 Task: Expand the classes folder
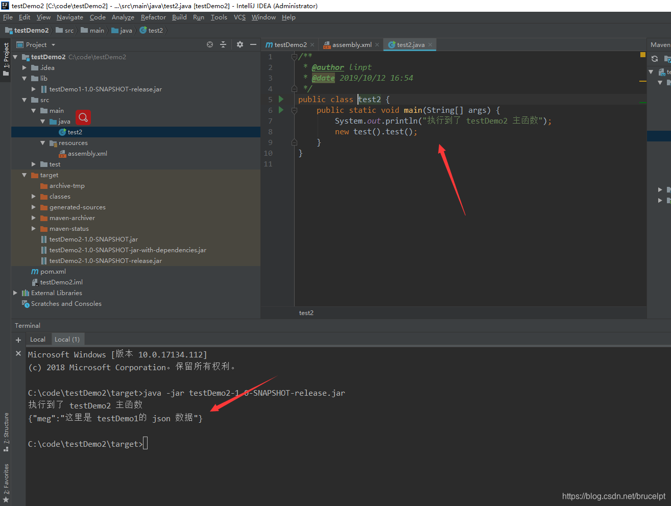pos(34,197)
